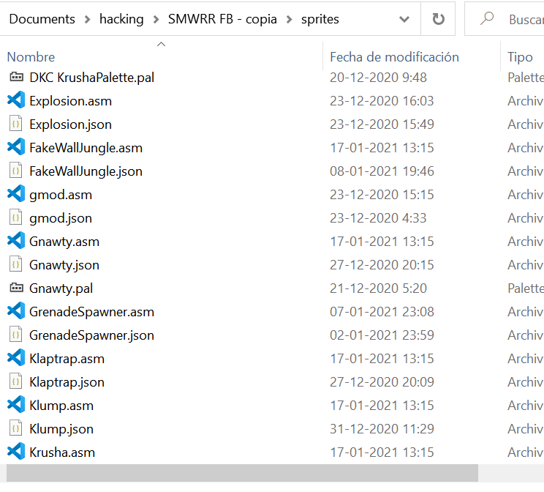Click date 23-12-2020 16:03
This screenshot has width=544, height=492.
pyautogui.click(x=382, y=101)
